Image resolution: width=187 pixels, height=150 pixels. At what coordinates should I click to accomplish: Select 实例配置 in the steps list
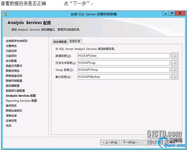pyautogui.click(x=11, y=61)
